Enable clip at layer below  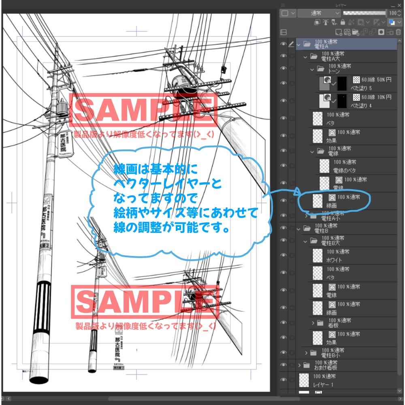(318, 23)
